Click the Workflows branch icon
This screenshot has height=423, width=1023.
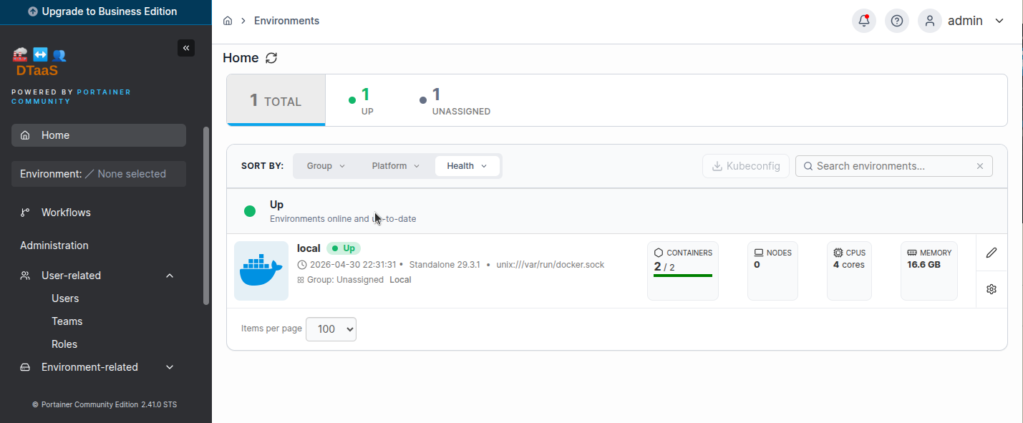[x=25, y=213]
